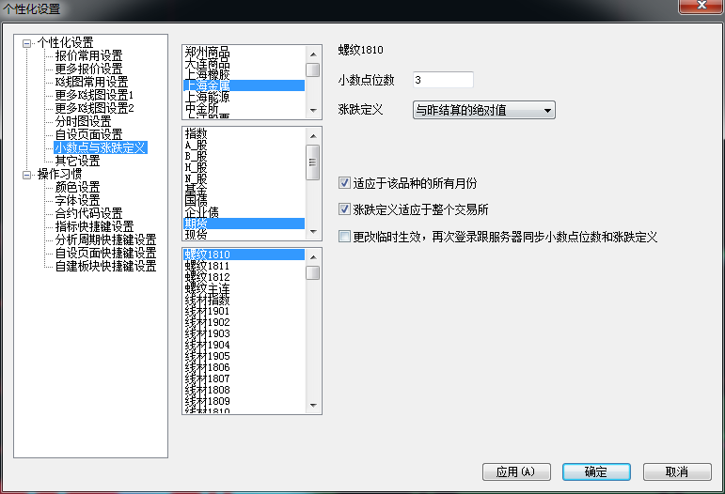This screenshot has height=494, width=725.
Task: Select 国债 in the category list
Action: click(x=196, y=201)
